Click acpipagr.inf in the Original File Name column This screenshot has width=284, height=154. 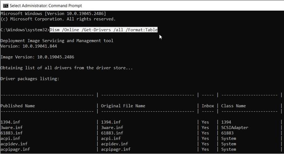pos(116,150)
